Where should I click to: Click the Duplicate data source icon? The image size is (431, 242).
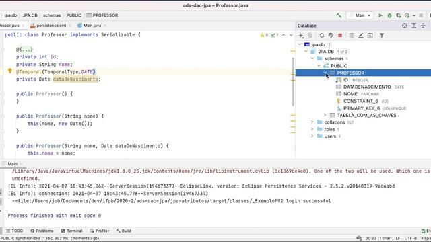coord(310,36)
